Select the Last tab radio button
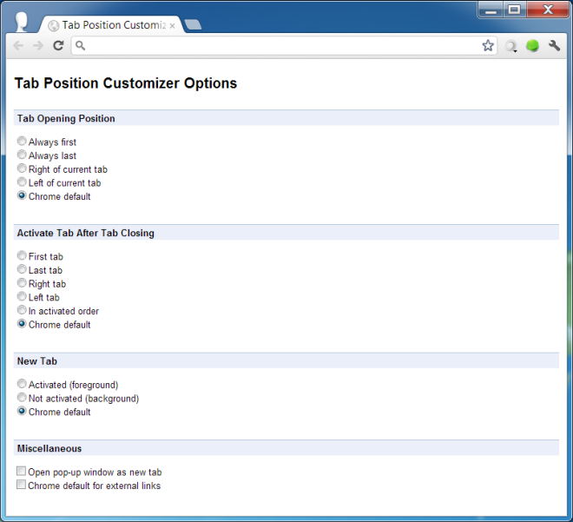This screenshot has height=522, width=573. (22, 269)
